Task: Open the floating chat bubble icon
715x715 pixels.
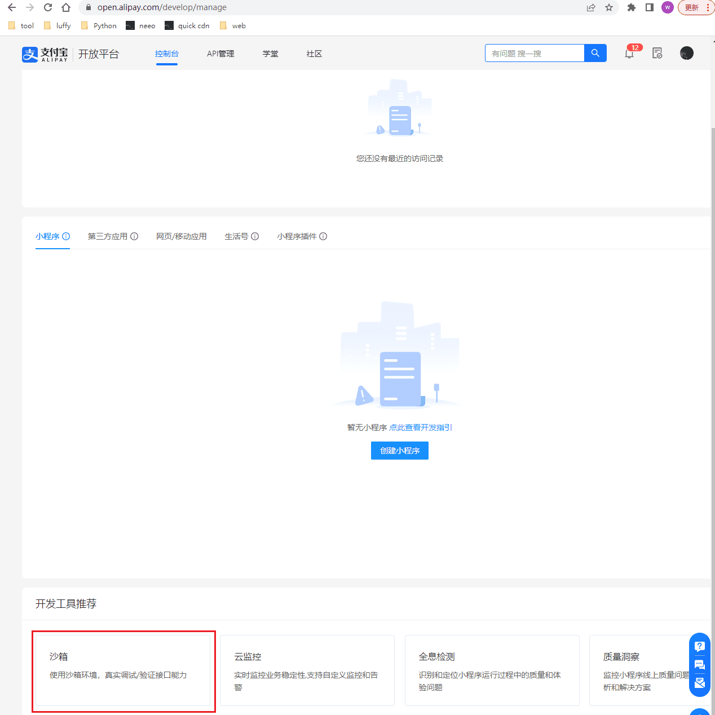Action: [700, 664]
